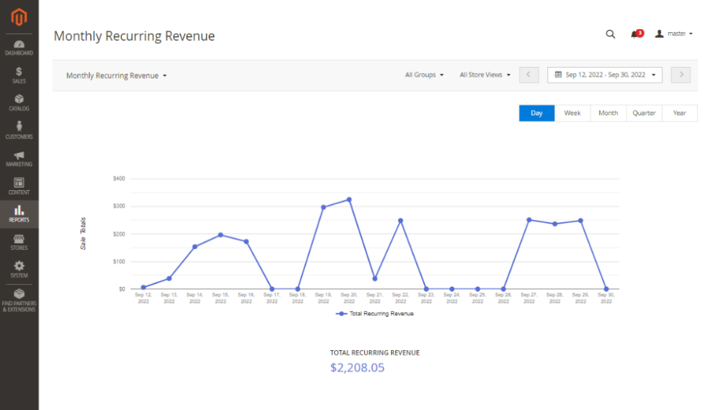Viewport: 728px width, 410px height.
Task: Click the Monthly Recurring Revenue page title
Action: 134,36
